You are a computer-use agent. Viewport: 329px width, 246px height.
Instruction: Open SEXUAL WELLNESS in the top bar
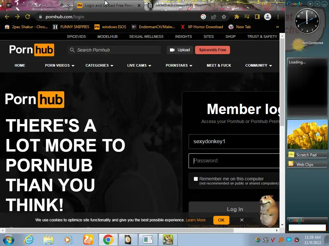(146, 37)
